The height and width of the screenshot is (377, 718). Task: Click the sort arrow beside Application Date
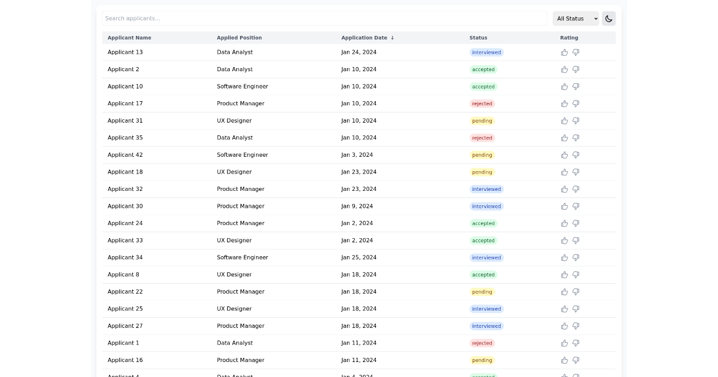pyautogui.click(x=393, y=38)
